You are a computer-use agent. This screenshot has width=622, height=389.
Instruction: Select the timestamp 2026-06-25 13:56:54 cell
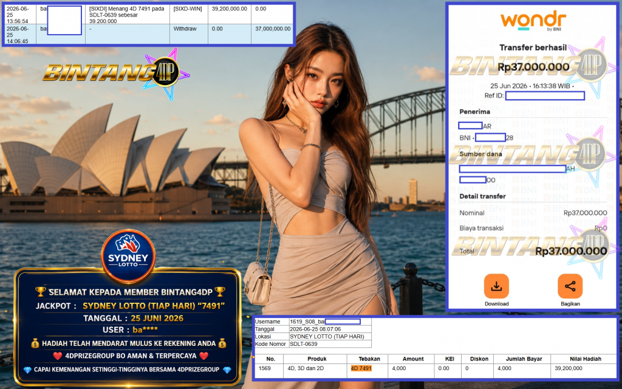(x=19, y=15)
